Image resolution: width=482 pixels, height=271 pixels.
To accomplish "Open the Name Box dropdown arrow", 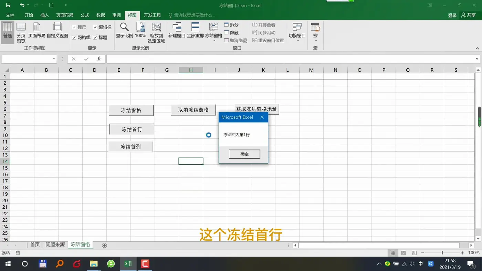I will 54,59.
